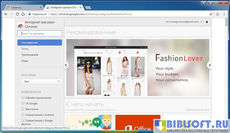Bookmark this page using the star icon
230x133 pixels.
tap(211, 14)
